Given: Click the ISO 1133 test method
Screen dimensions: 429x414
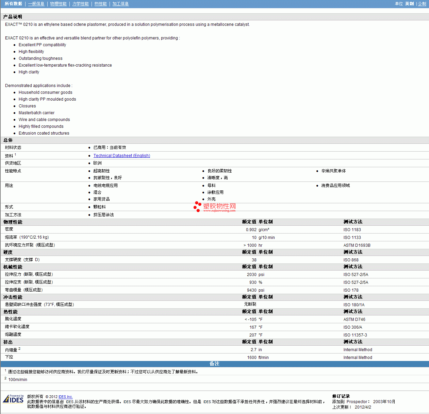Looking at the screenshot, I should pyautogui.click(x=352, y=238).
